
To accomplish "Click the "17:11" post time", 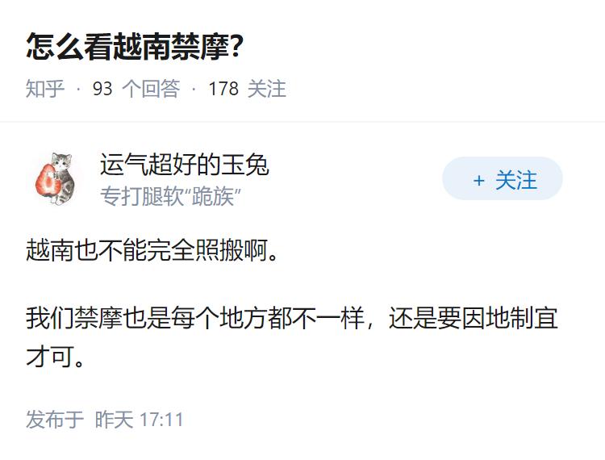I will [161, 420].
